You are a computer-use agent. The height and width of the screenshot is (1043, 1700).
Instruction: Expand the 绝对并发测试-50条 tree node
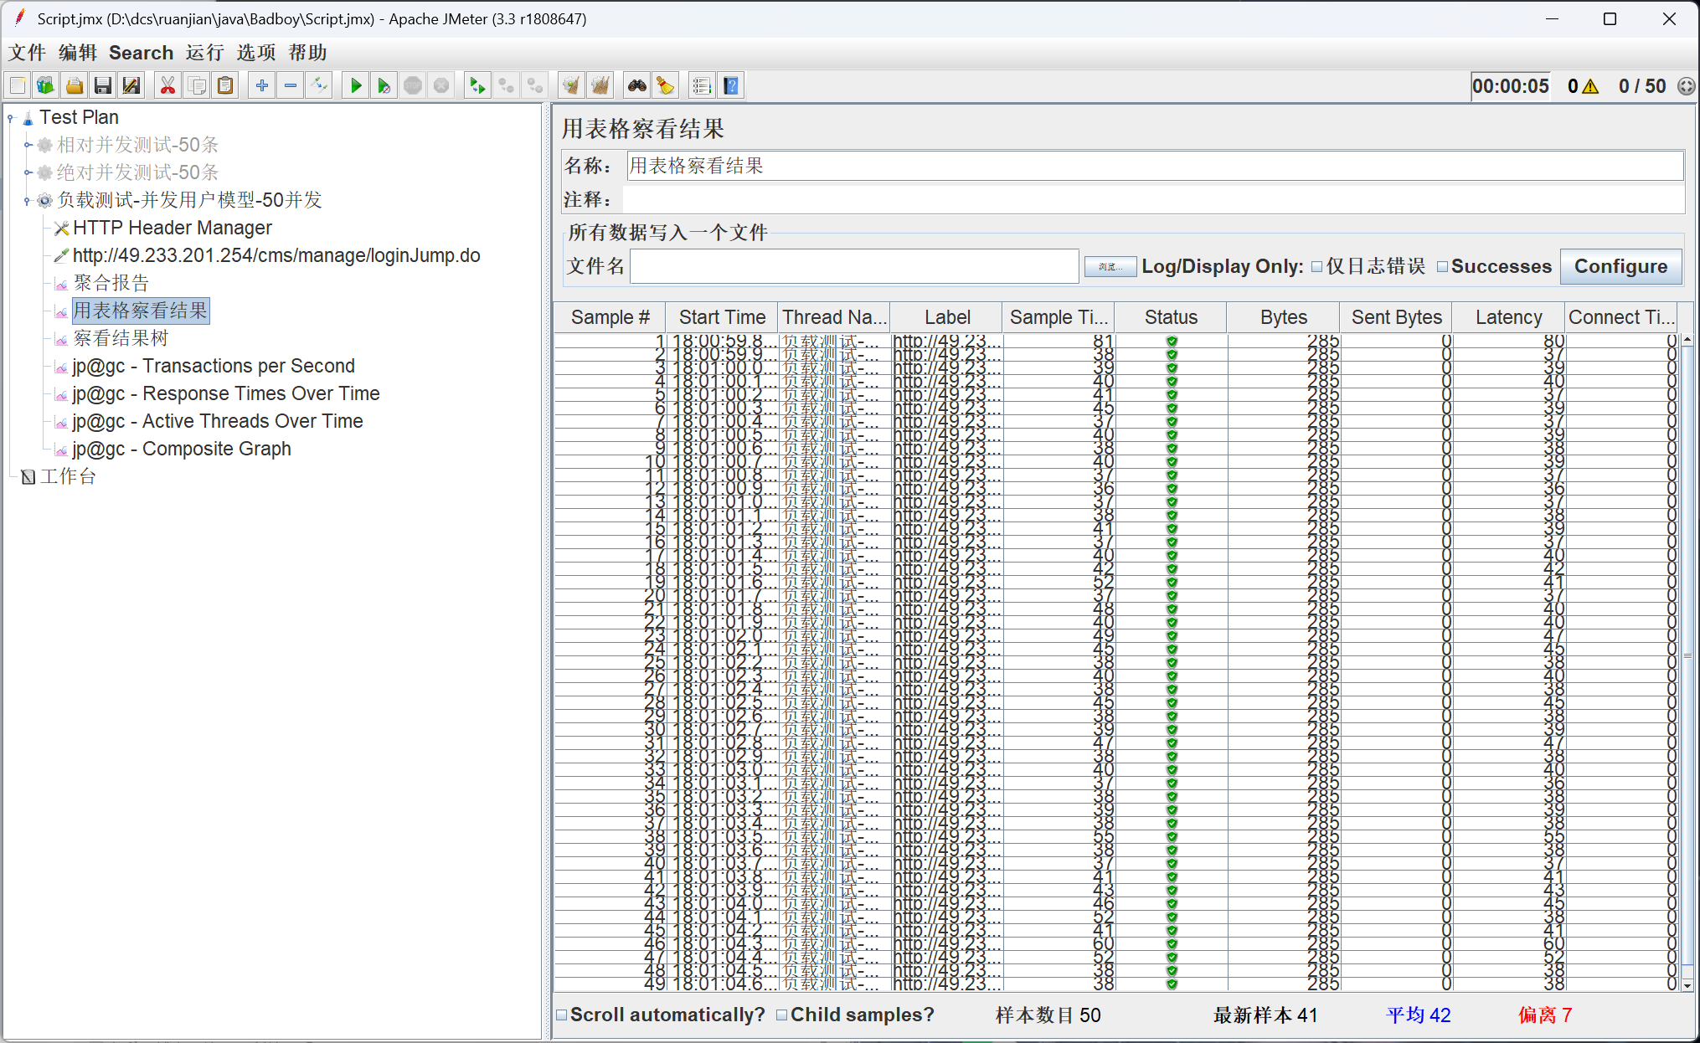pyautogui.click(x=28, y=172)
